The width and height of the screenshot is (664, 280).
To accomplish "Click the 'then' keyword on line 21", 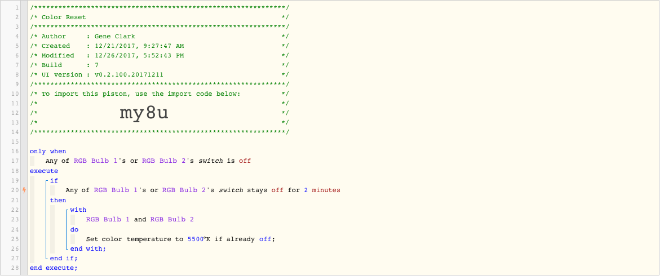I will click(58, 200).
